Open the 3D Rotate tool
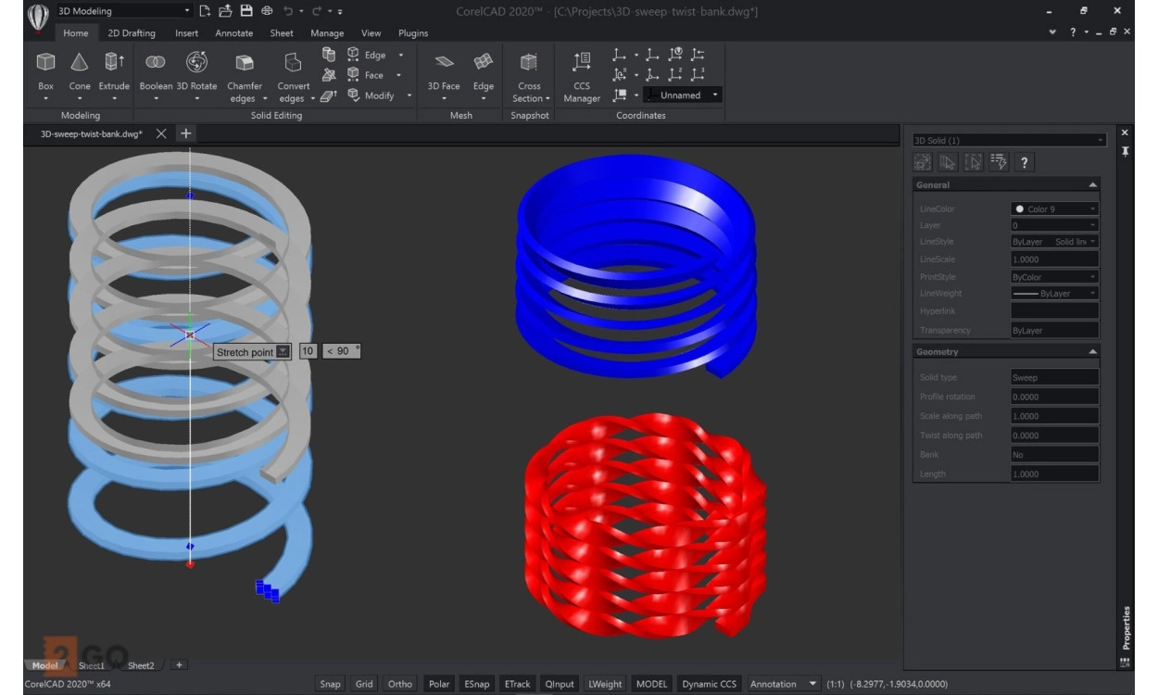 (x=196, y=63)
